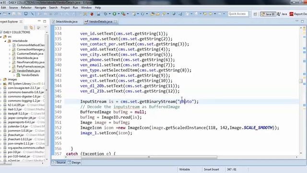
Task: Click the square toggle icon in toolbar
Action: (26, 14)
